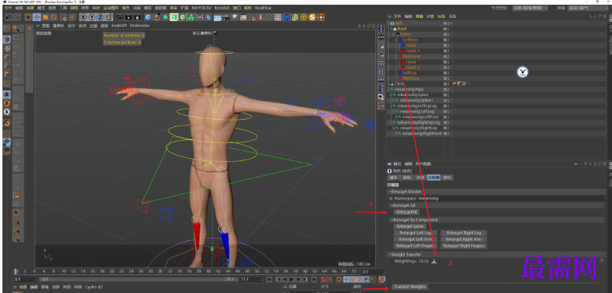
Task: Toggle visibility dots for Ch36 row
Action: coord(448,84)
